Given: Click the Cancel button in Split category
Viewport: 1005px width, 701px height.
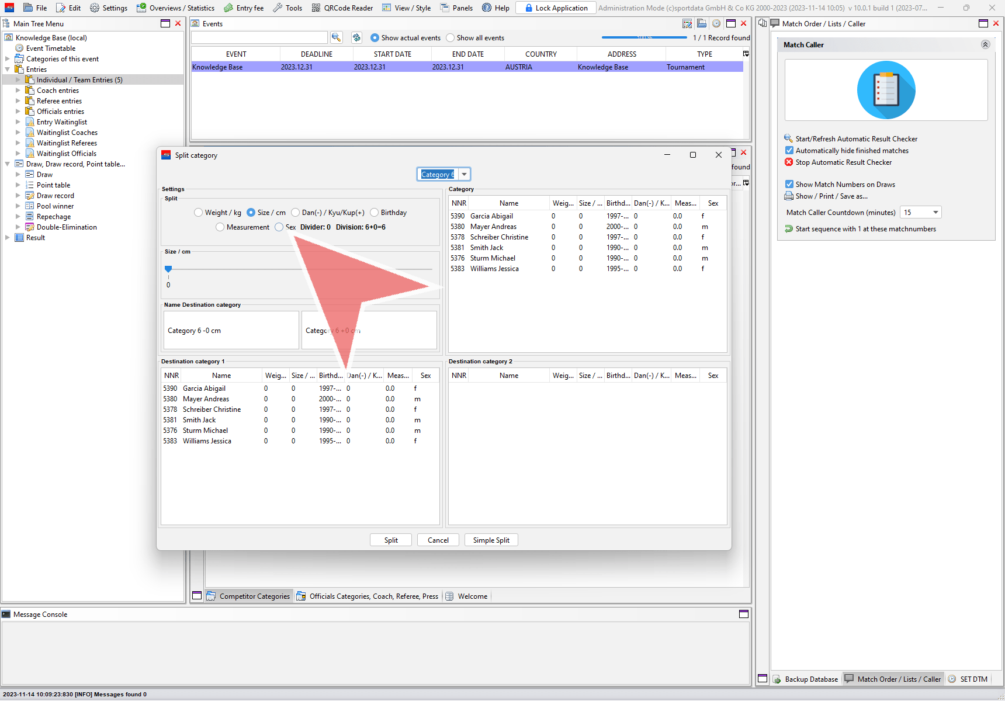Looking at the screenshot, I should pos(438,540).
